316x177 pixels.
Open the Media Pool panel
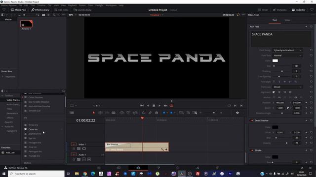point(19,10)
